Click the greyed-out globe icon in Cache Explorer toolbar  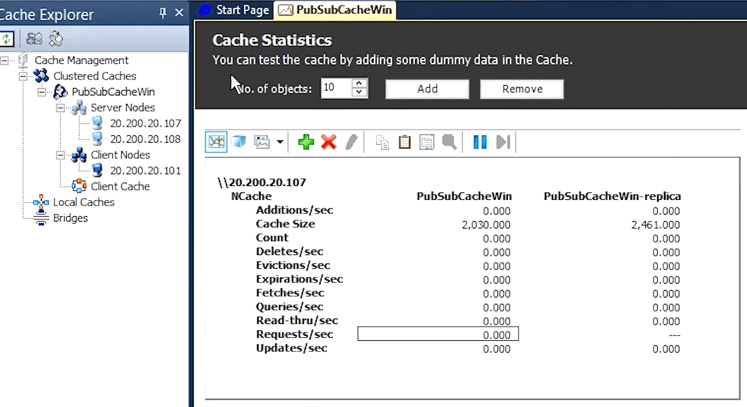(56, 38)
